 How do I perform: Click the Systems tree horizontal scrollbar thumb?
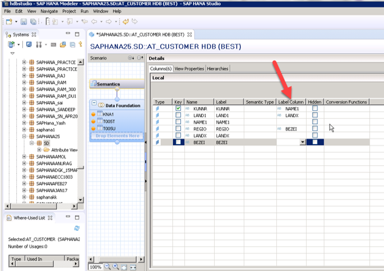click(34, 206)
